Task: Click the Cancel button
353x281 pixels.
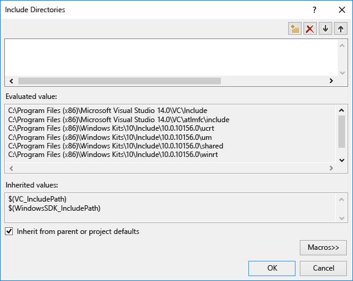Action: click(323, 268)
